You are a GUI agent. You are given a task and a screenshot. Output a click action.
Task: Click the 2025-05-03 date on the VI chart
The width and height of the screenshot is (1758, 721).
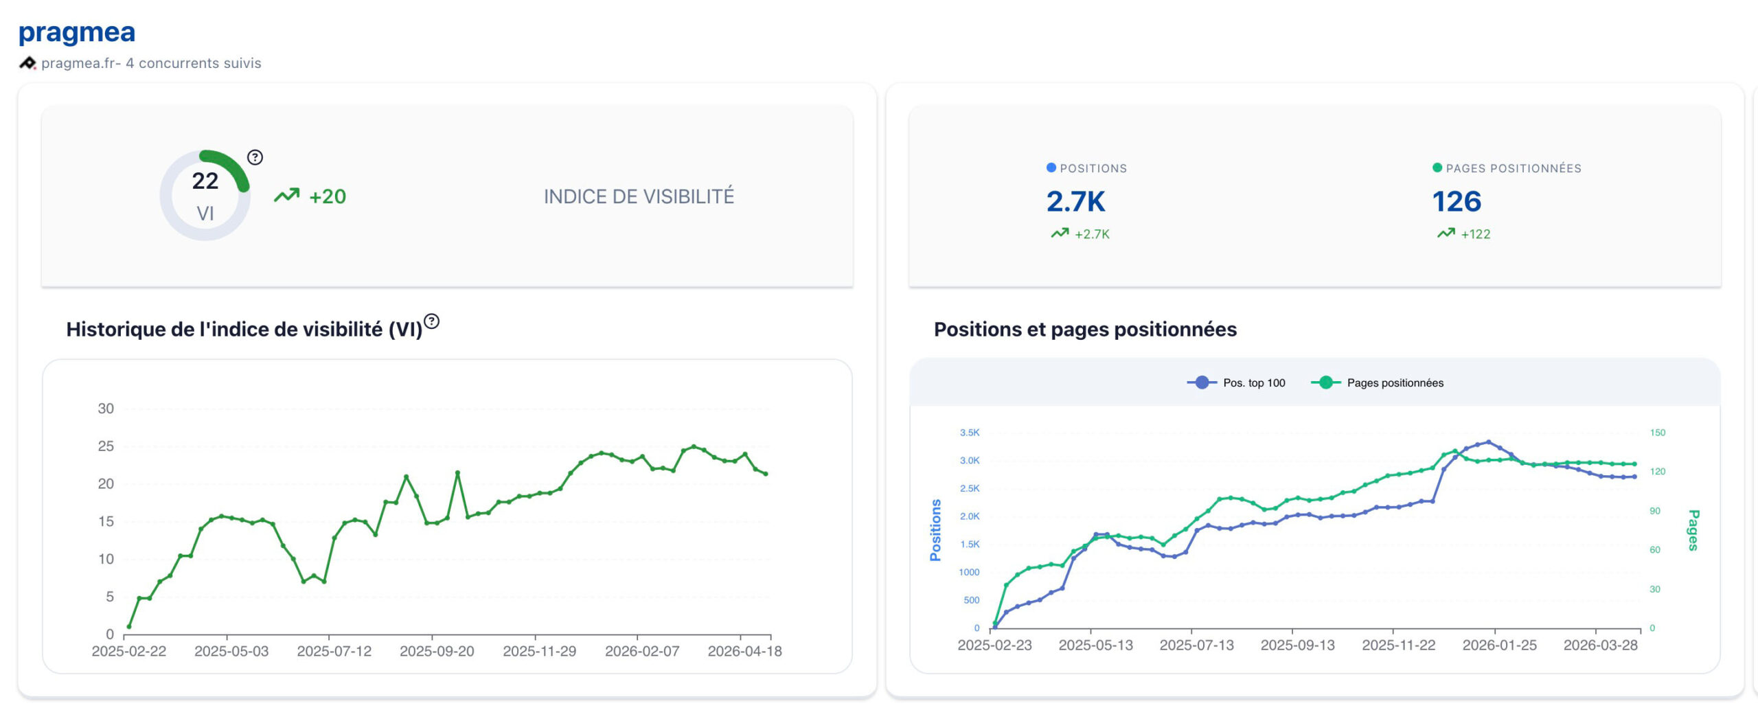click(x=231, y=651)
